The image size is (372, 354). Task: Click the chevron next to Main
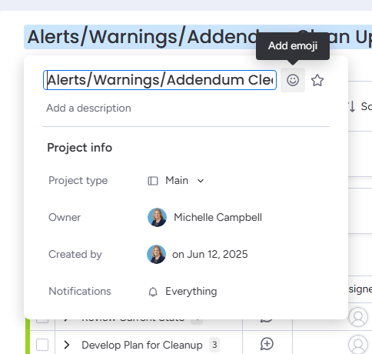tap(201, 181)
